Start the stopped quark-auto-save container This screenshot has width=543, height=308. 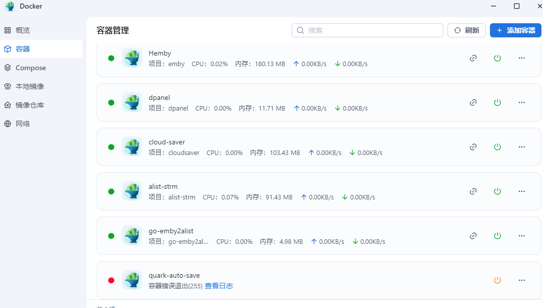pyautogui.click(x=497, y=280)
